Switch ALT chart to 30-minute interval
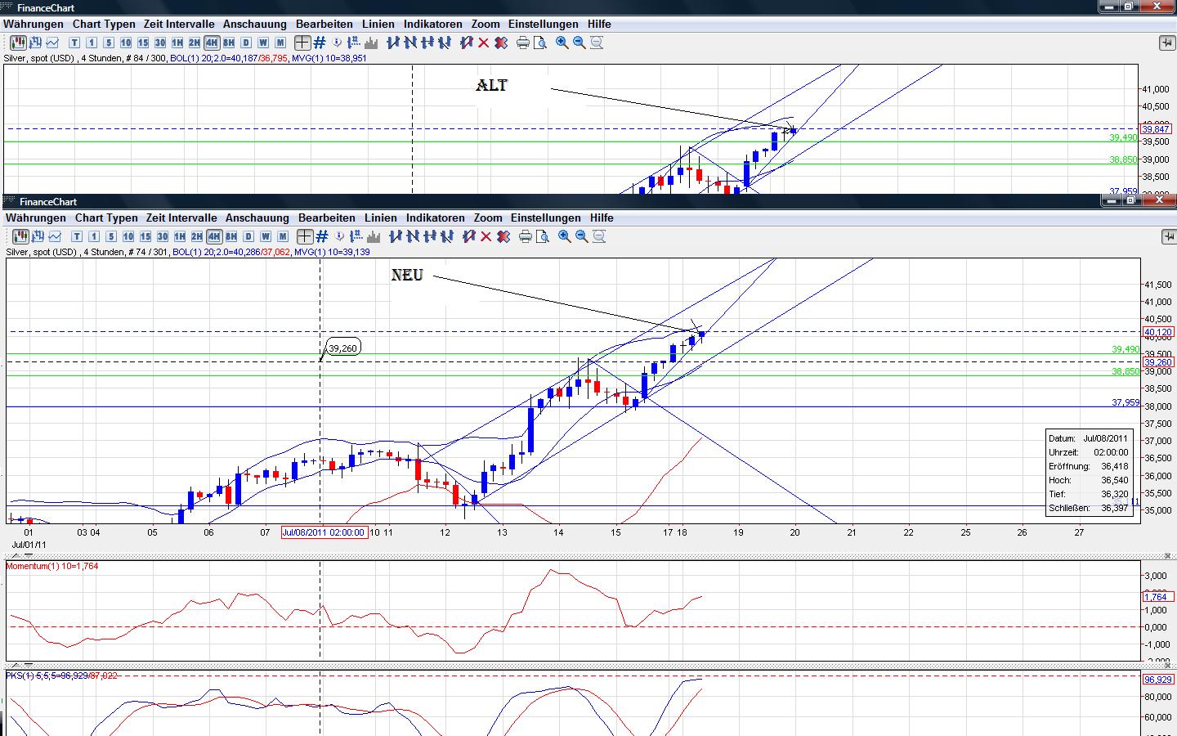Screen dimensions: 1177x736 point(160,43)
